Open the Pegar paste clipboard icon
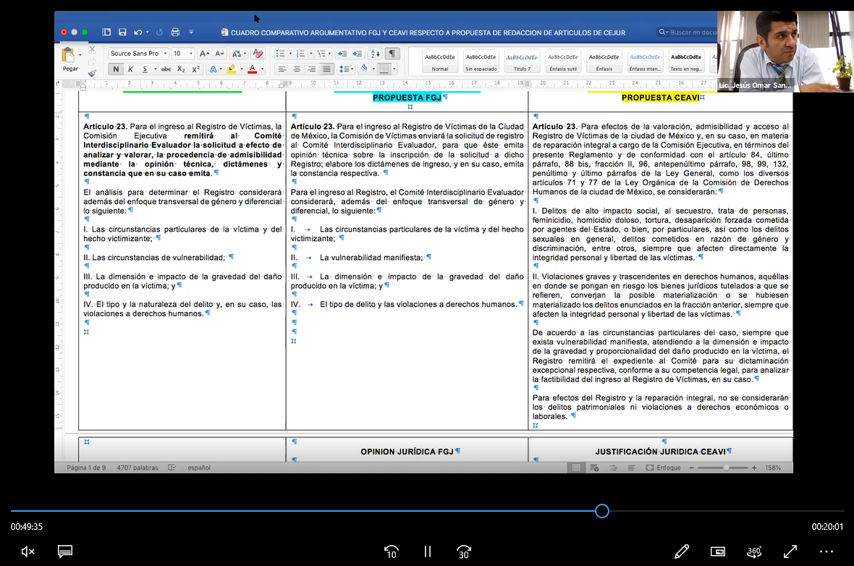The width and height of the screenshot is (854, 566). point(69,56)
